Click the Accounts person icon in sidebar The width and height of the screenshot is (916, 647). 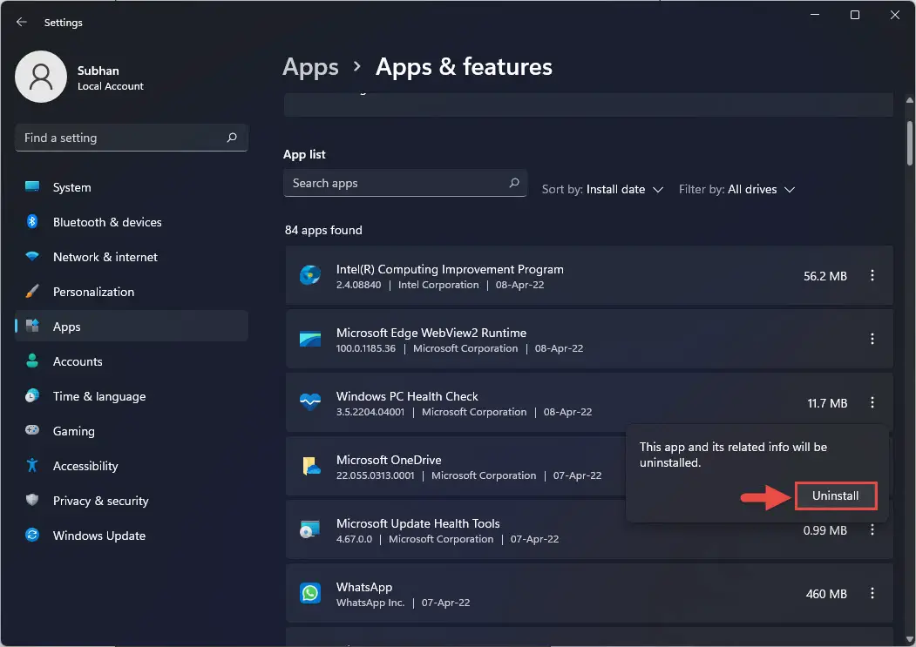point(32,361)
